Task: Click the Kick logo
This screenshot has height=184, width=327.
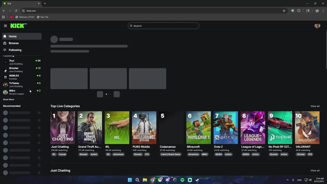Action: 19,26
